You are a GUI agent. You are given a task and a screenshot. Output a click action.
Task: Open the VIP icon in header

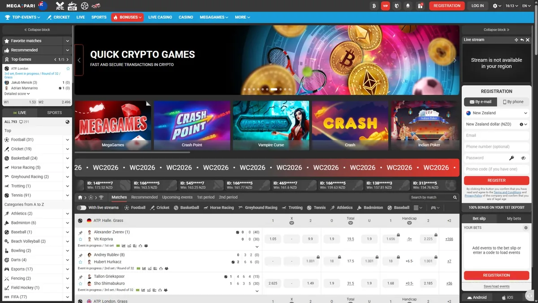tap(385, 6)
